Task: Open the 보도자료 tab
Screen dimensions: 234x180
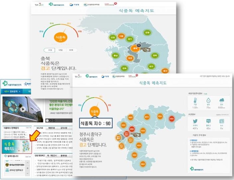Action: coord(40,128)
